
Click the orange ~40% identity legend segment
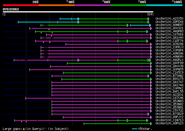point(57,5)
